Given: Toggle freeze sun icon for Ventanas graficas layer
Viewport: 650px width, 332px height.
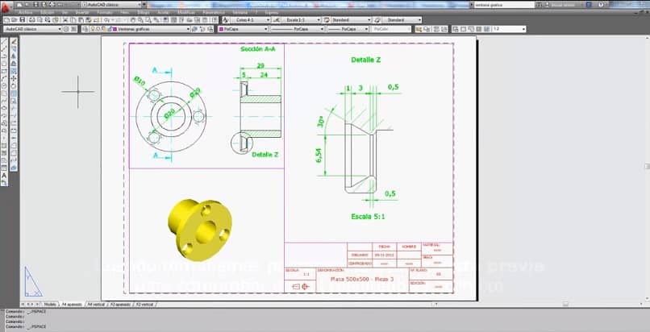Looking at the screenshot, I should pos(98,29).
